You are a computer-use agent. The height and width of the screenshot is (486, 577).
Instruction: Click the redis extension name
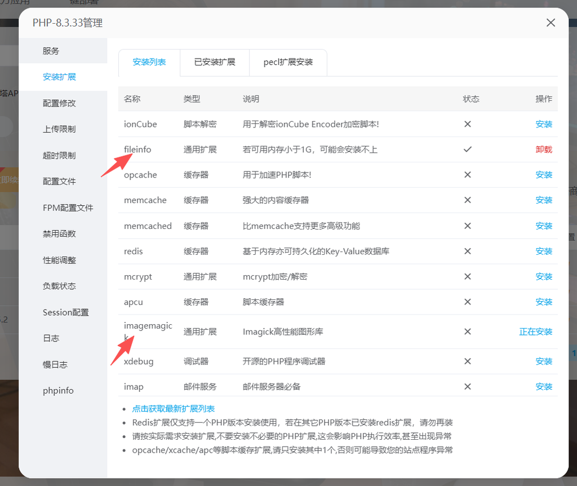133,251
